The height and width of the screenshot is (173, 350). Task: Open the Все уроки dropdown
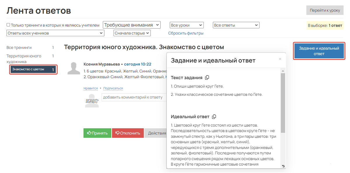point(187,25)
